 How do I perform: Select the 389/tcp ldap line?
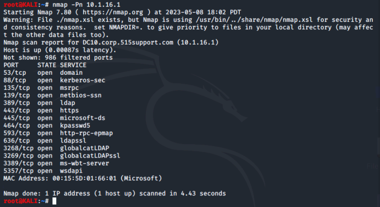pos(39,103)
